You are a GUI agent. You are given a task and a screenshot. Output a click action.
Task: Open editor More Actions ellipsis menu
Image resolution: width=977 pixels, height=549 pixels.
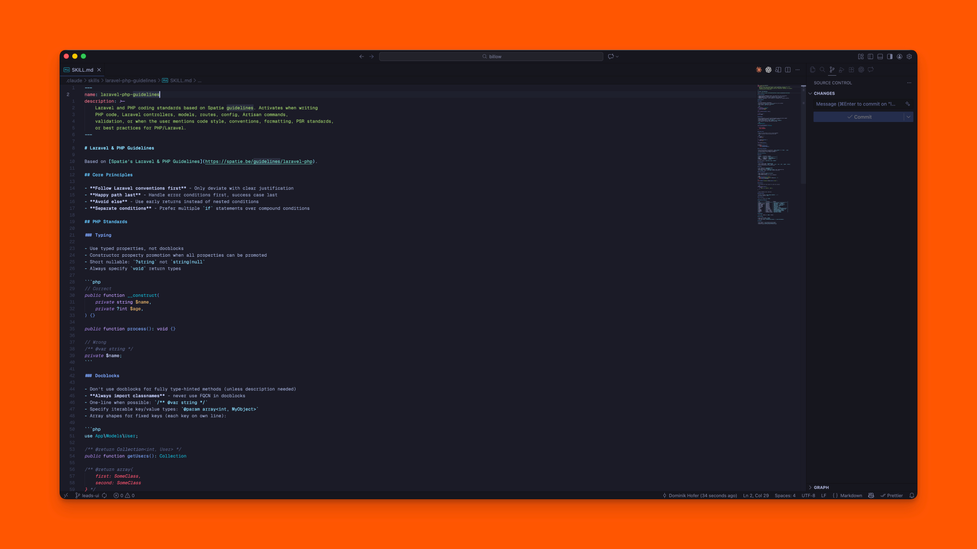pos(798,70)
